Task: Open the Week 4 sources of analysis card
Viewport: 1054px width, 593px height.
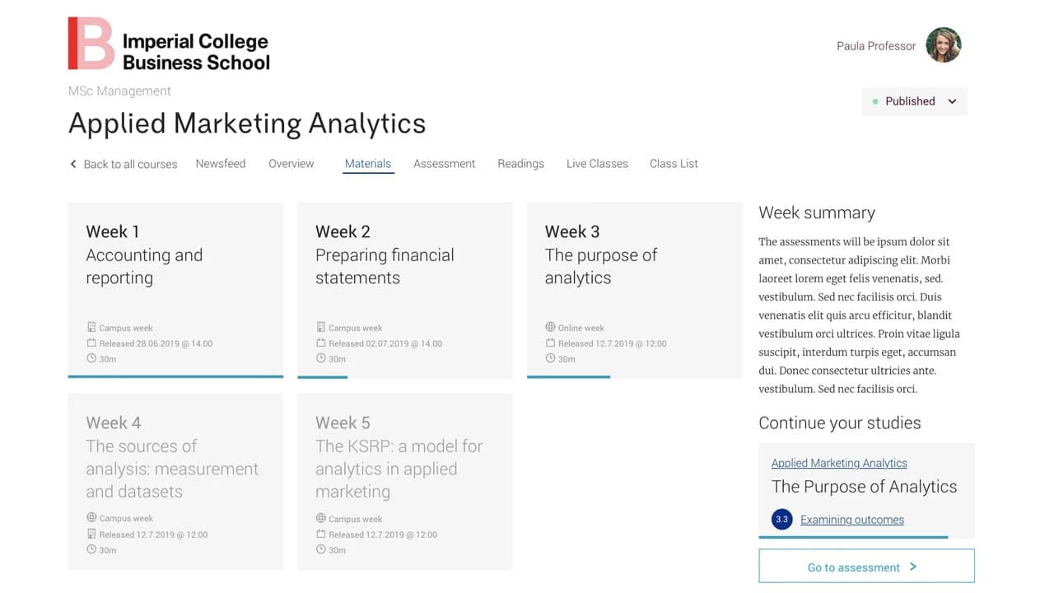Action: point(175,482)
